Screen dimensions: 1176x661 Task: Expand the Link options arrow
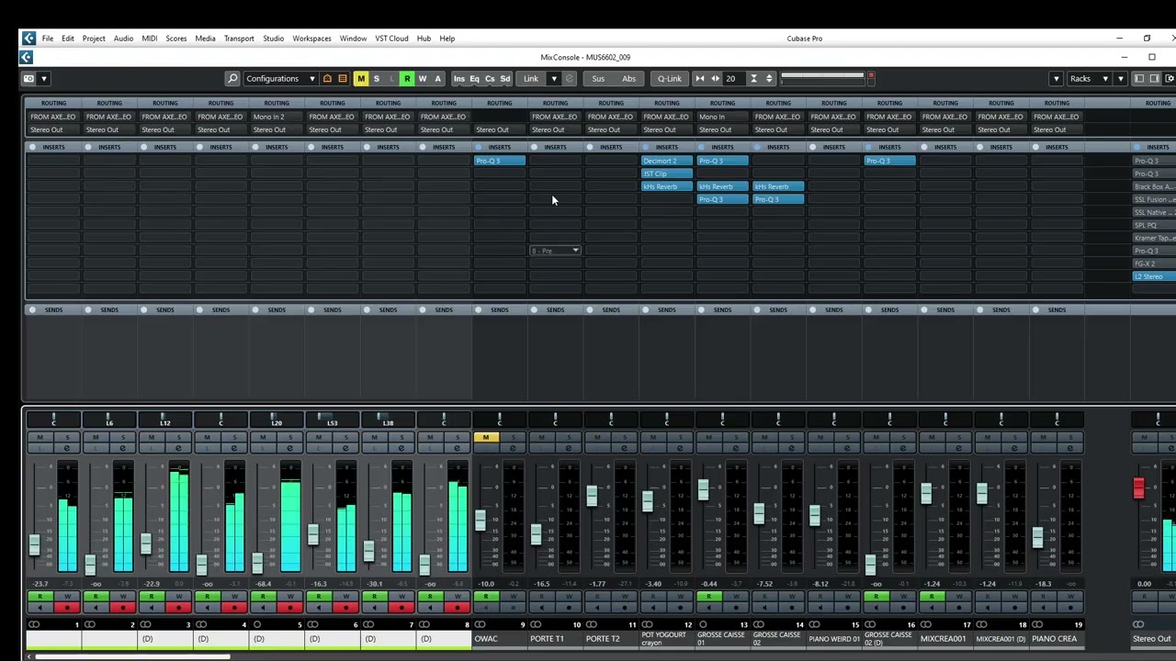553,79
